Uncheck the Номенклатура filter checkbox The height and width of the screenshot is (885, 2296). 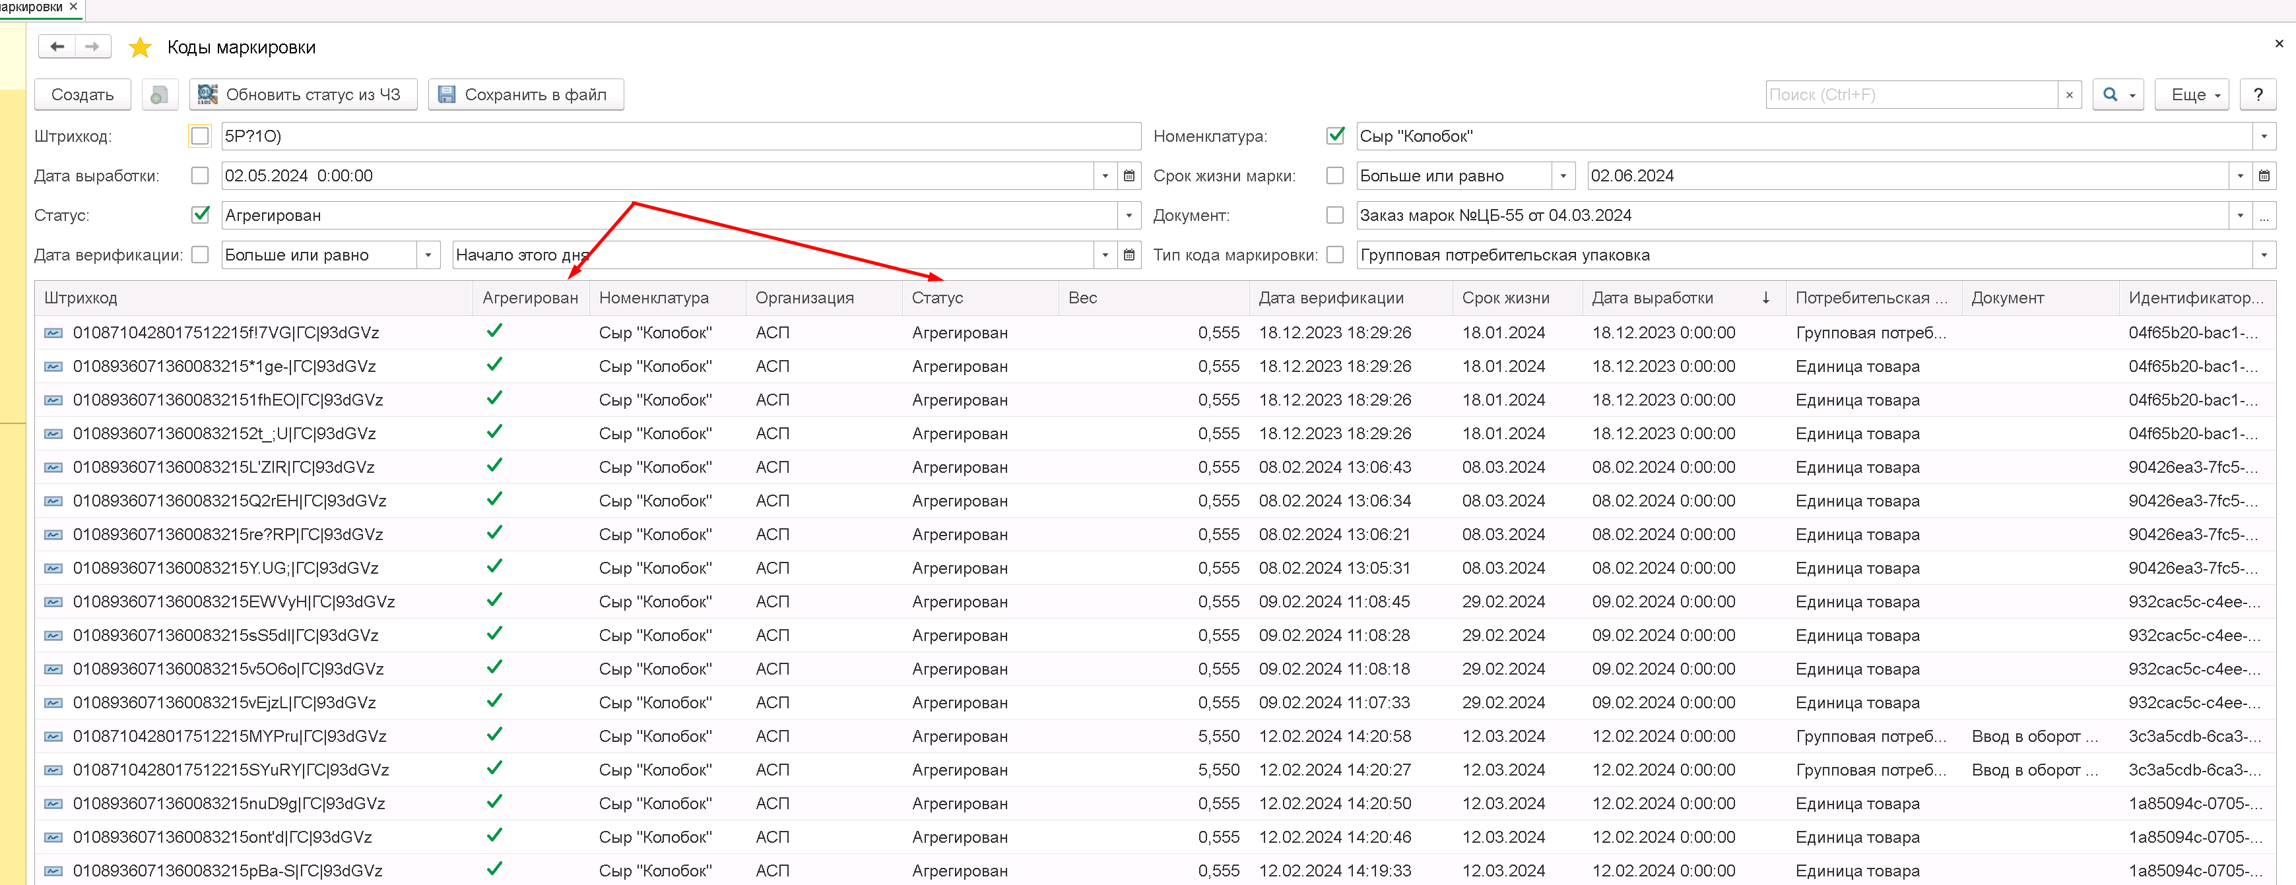tap(1334, 137)
